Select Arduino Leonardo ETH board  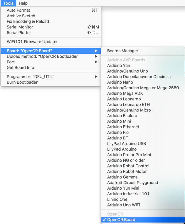tap(143, 105)
